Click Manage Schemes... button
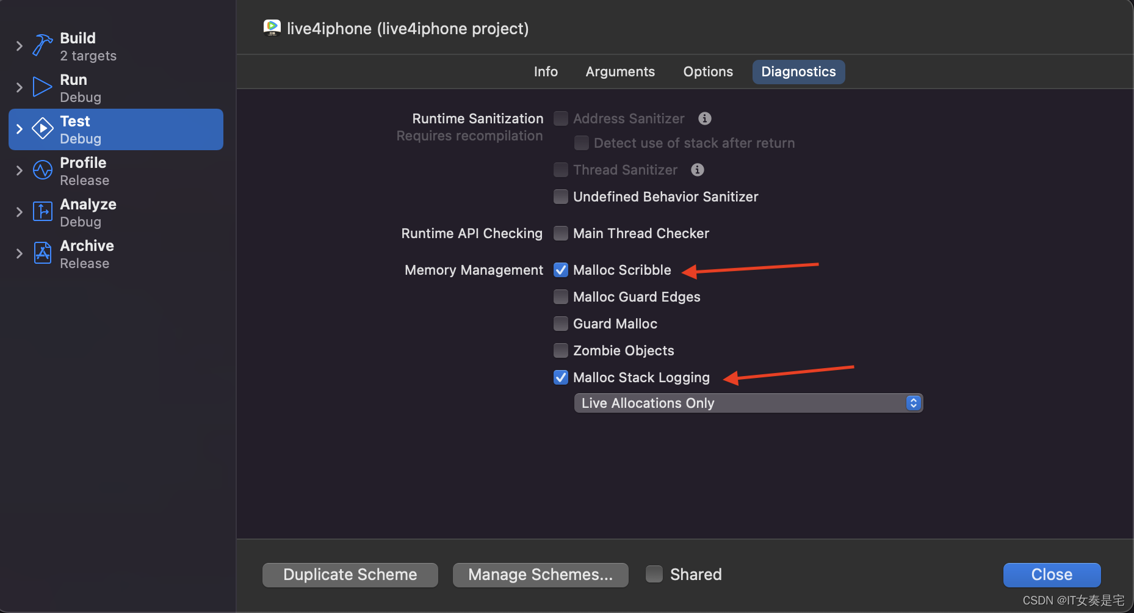Image resolution: width=1134 pixels, height=613 pixels. (541, 575)
